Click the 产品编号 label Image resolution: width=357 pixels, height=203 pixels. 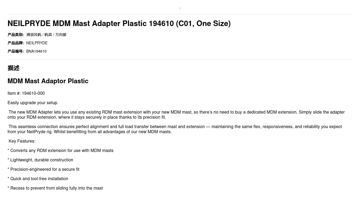pos(16,51)
